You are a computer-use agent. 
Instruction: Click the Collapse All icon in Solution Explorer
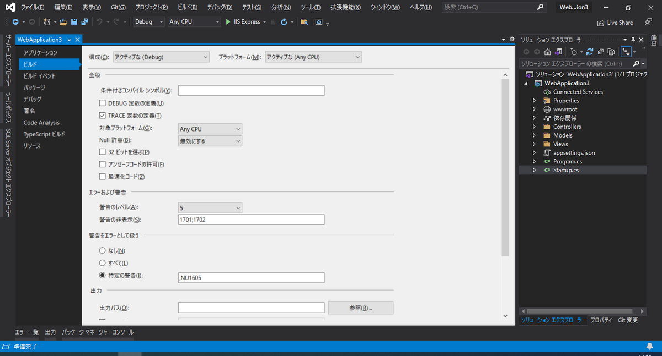pos(600,52)
